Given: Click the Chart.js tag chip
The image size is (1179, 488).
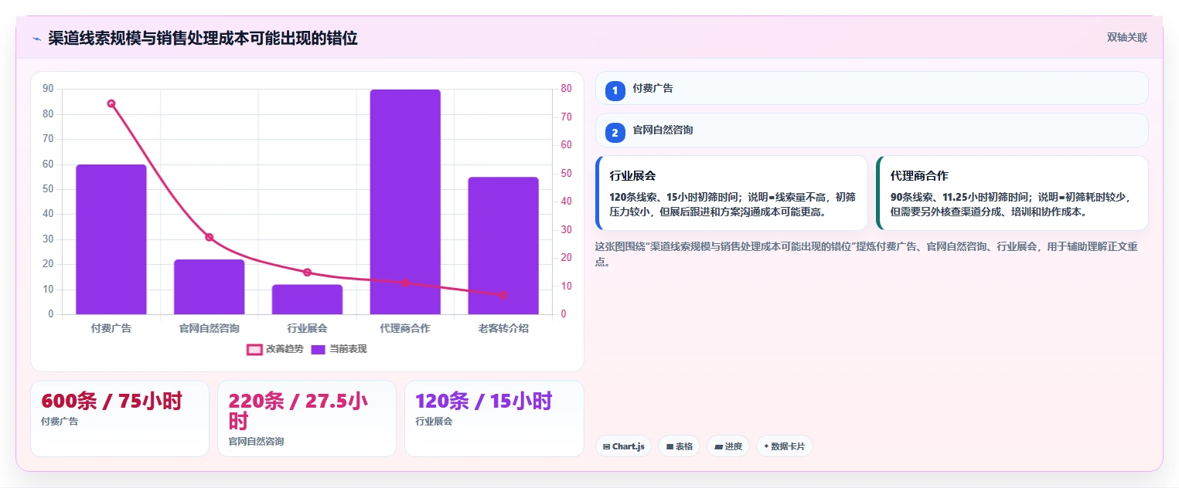Looking at the screenshot, I should point(623,446).
